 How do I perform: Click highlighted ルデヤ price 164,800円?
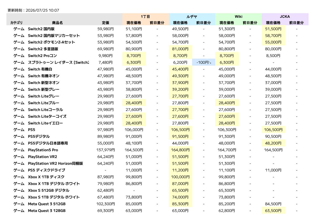pyautogui.click(x=180, y=150)
